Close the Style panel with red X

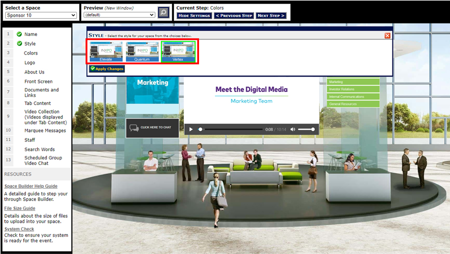[x=387, y=35]
